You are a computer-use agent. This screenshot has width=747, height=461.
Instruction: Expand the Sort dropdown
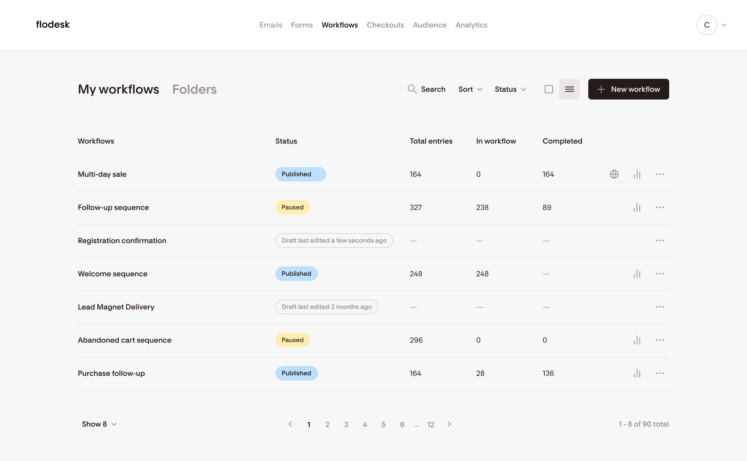(470, 89)
